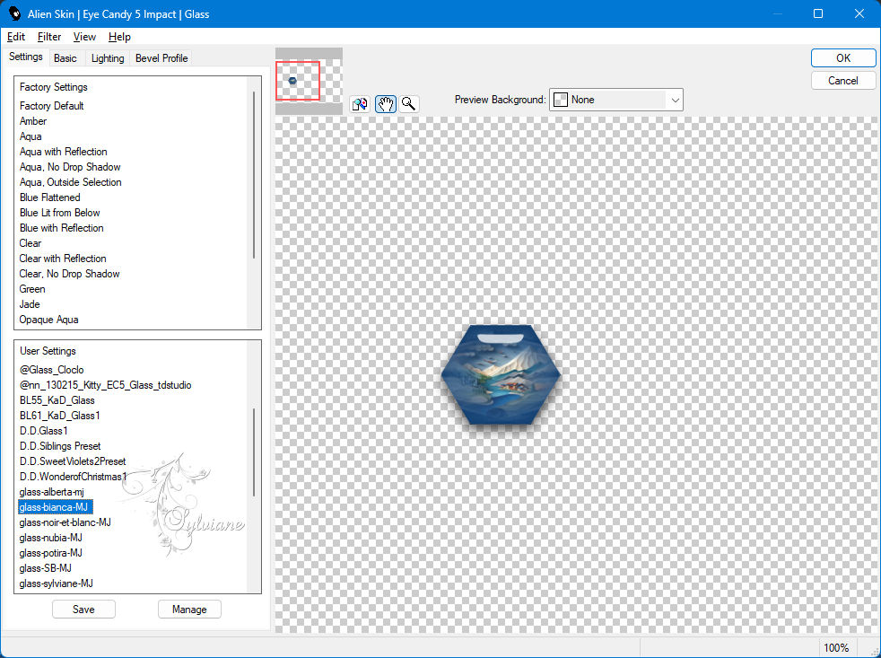
Task: Select @Glass_Cloclo user setting
Action: click(x=52, y=370)
